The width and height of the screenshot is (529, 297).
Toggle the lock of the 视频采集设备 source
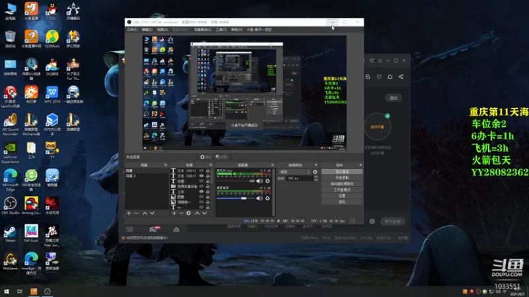point(208,186)
